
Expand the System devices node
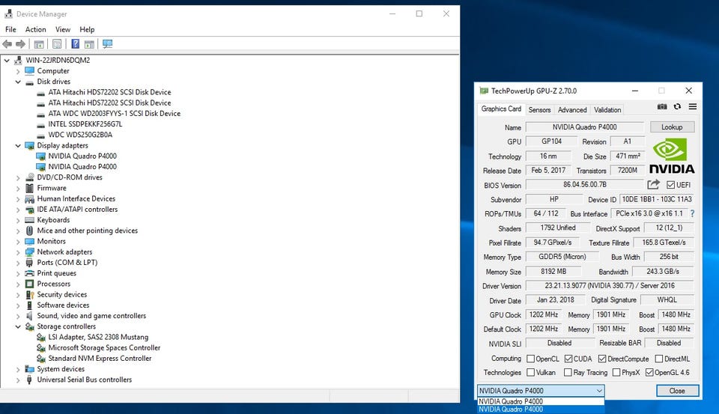pos(18,369)
